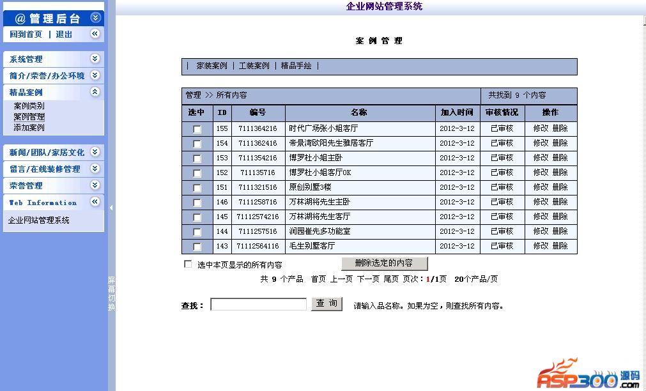Open 案例类别 in sidebar
Viewport: 646px width, 391px height.
click(x=29, y=106)
